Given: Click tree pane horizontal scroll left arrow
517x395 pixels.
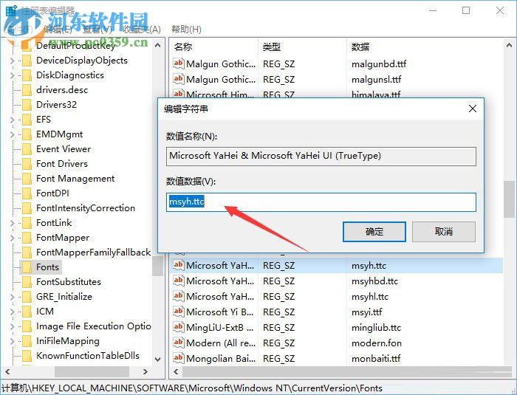Looking at the screenshot, I should 7,372.
